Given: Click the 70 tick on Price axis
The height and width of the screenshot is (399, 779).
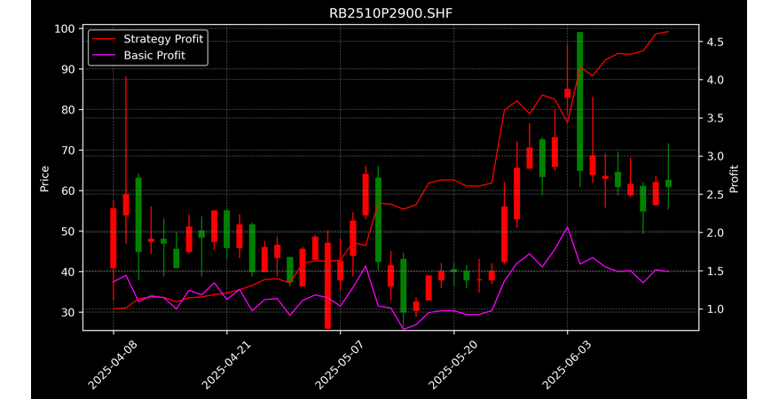Looking at the screenshot, I should 68,151.
